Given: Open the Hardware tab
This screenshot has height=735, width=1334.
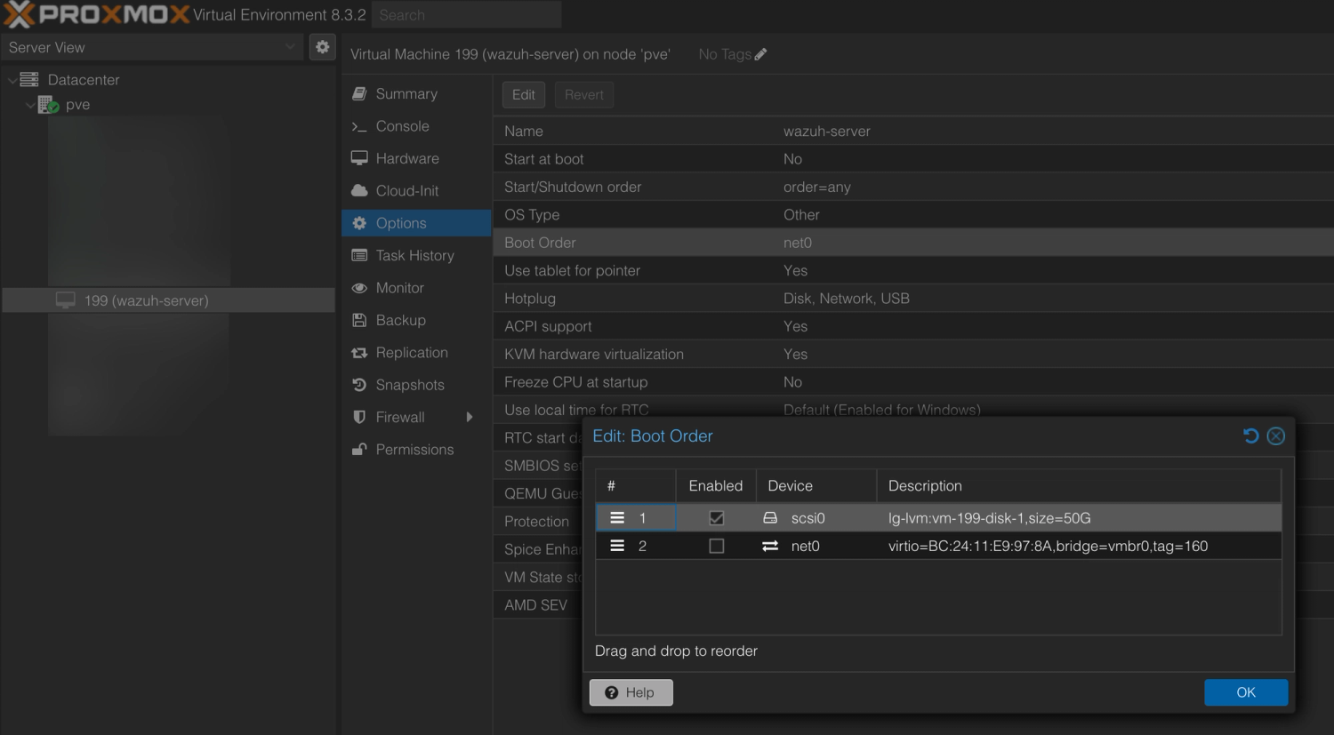Looking at the screenshot, I should [406, 158].
